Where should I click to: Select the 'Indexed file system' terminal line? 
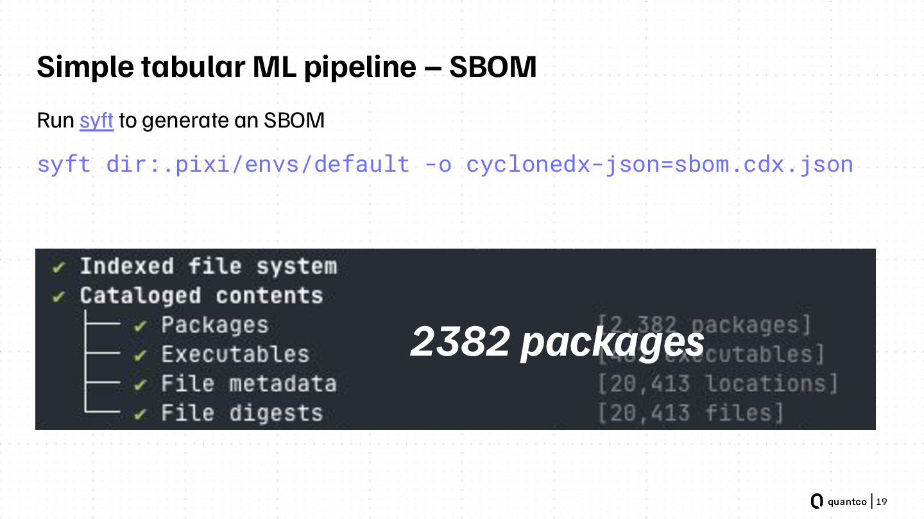click(208, 267)
